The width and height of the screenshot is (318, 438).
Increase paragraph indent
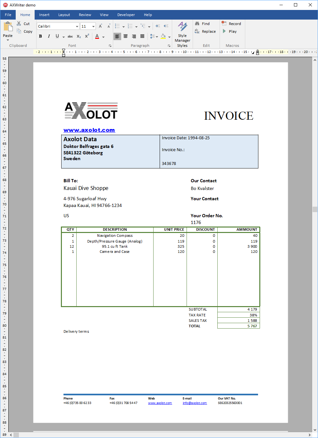tap(158, 26)
